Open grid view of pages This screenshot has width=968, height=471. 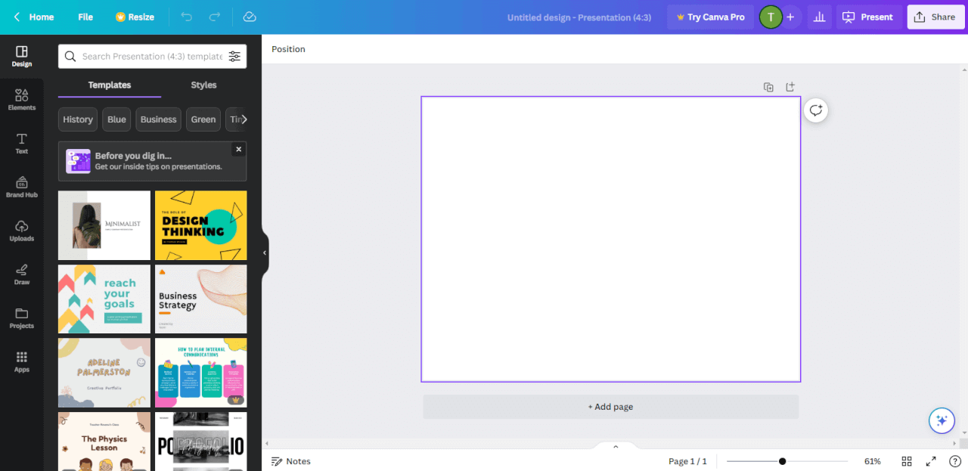[x=907, y=461]
